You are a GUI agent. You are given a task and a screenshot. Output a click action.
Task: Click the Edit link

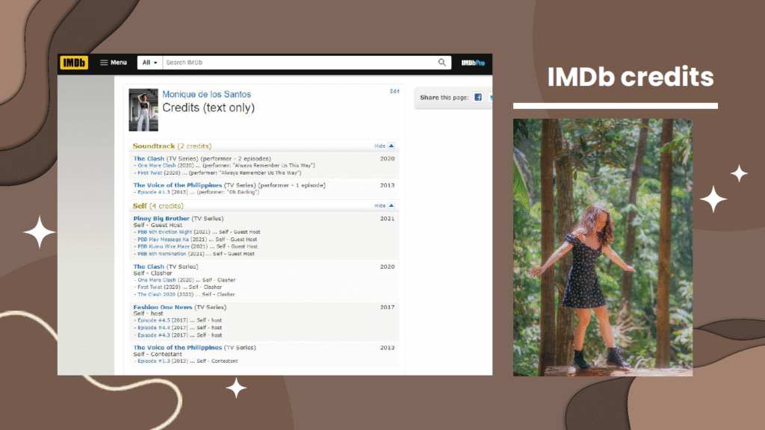click(394, 91)
